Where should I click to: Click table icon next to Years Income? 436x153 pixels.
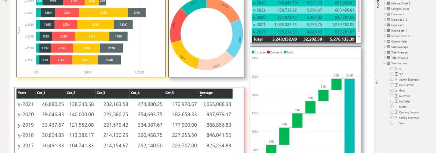(x=389, y=63)
